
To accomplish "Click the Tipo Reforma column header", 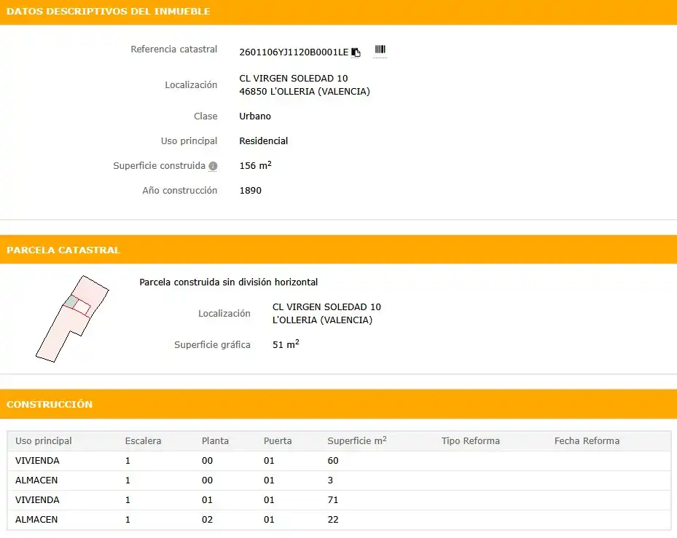I will point(471,441).
